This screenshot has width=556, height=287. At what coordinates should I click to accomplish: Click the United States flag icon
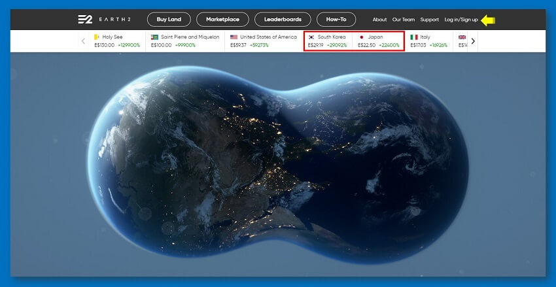234,37
